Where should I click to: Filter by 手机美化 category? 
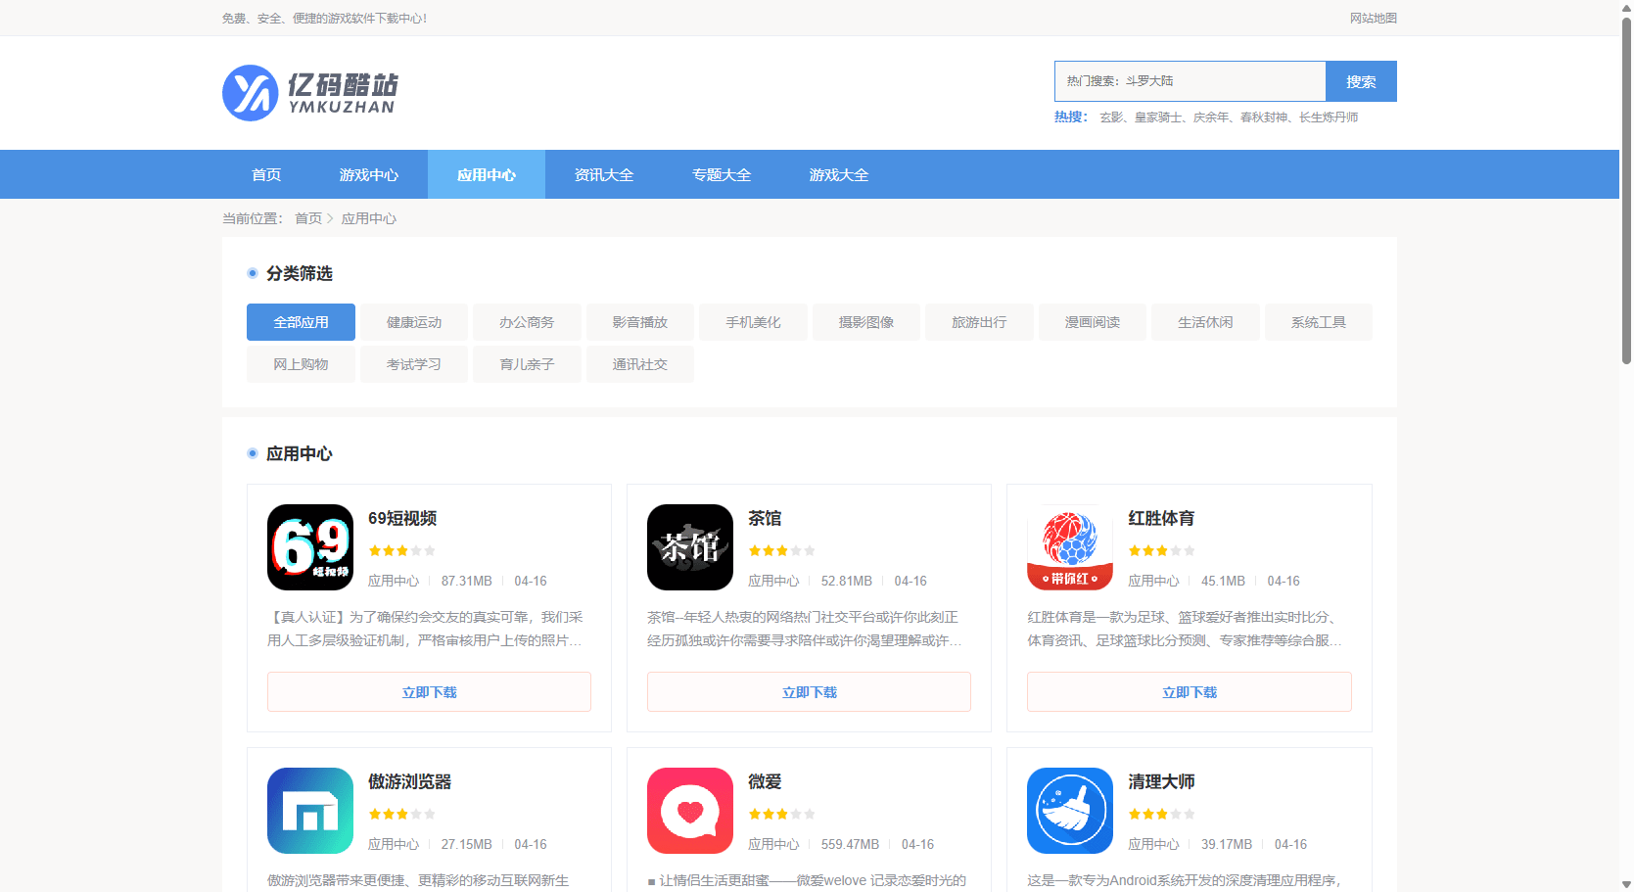pos(753,322)
